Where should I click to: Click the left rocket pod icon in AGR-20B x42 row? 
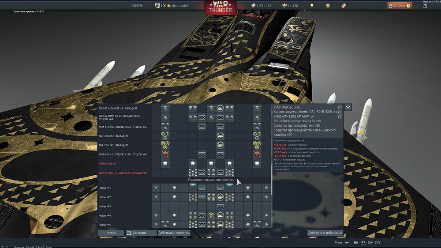(165, 136)
